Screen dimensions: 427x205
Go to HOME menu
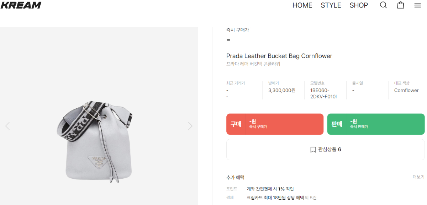302,5
